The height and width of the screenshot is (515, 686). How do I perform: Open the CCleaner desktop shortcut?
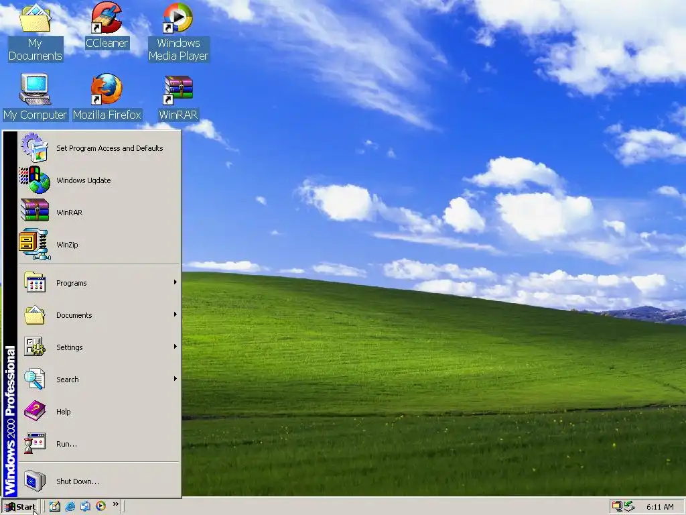(x=107, y=25)
